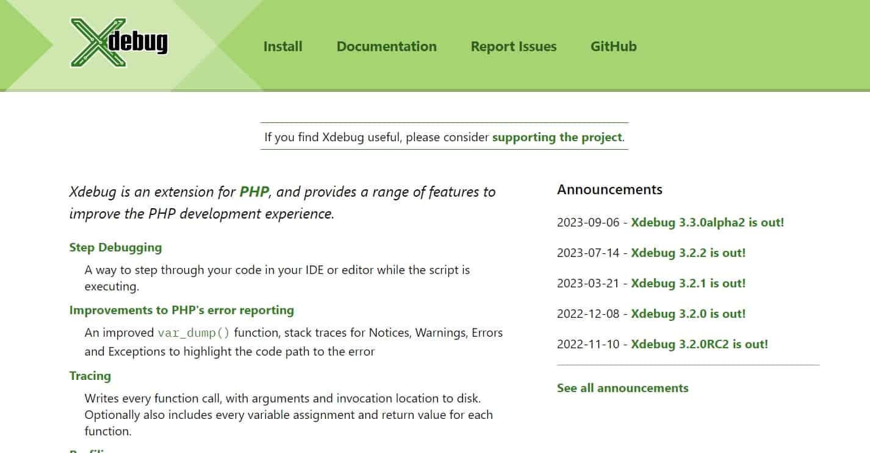Go to the Documentation page
The height and width of the screenshot is (453, 870).
(386, 47)
